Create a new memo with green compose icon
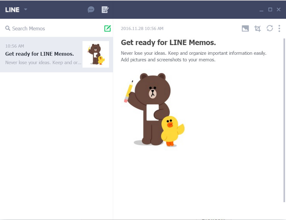Image resolution: width=286 pixels, height=220 pixels. click(108, 28)
